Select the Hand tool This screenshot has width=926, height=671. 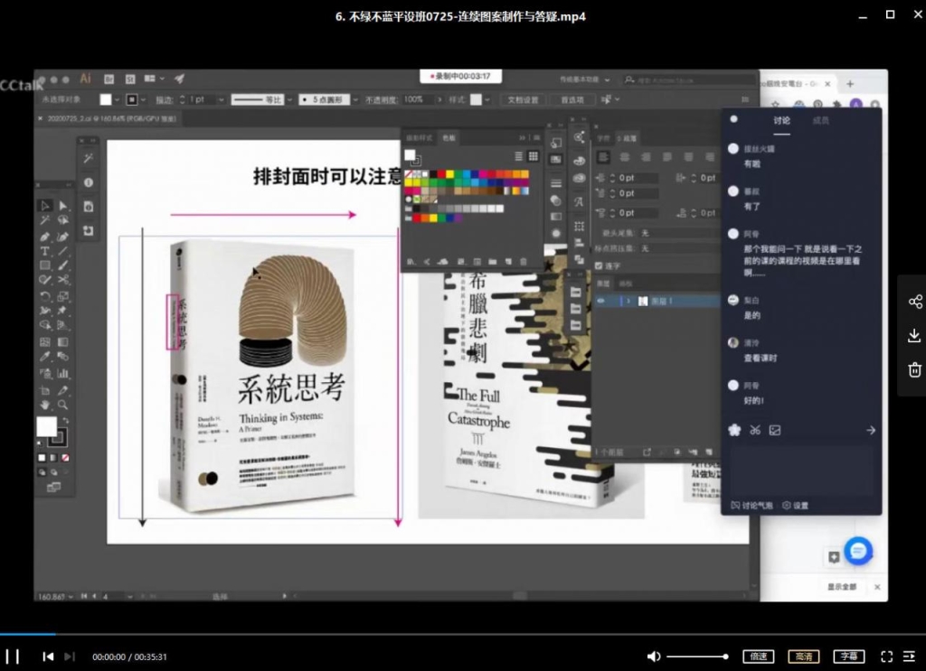pyautogui.click(x=43, y=403)
